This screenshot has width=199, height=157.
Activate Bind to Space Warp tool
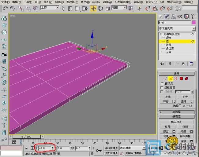36,9
